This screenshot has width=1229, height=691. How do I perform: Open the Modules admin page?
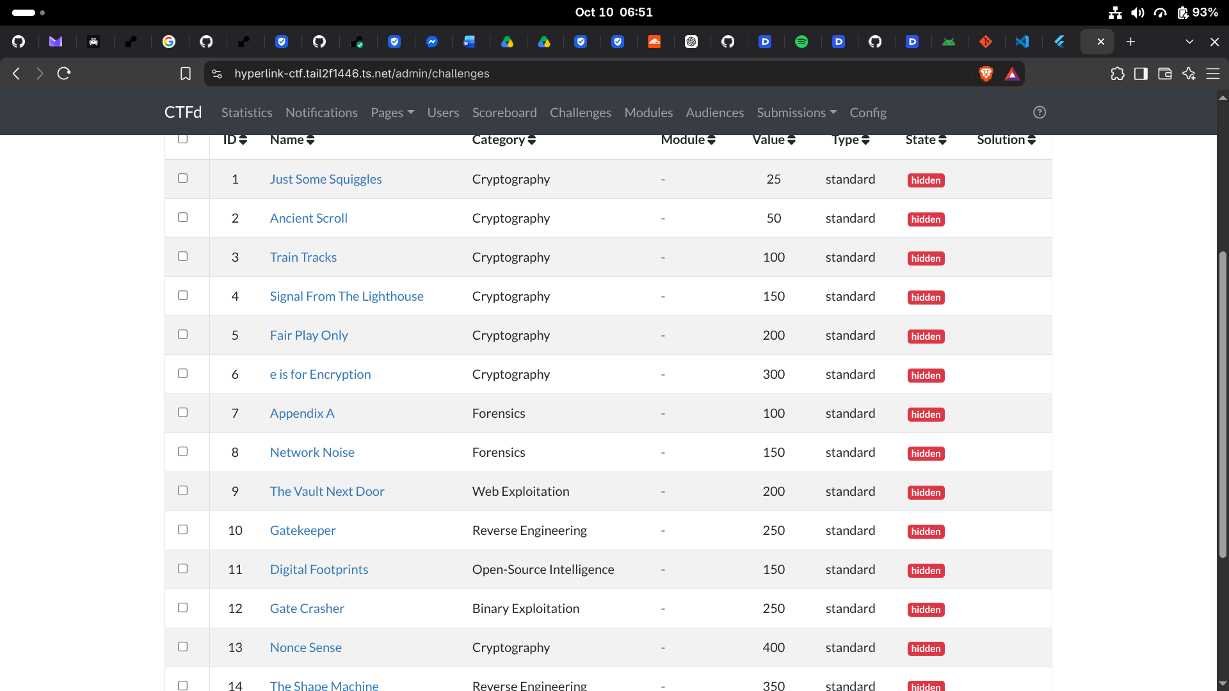pos(648,113)
